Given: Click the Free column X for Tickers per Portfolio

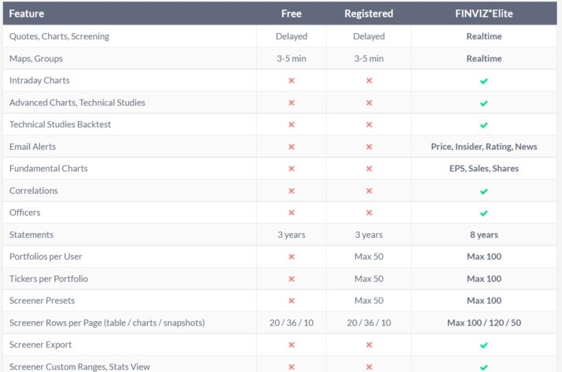Looking at the screenshot, I should (292, 279).
